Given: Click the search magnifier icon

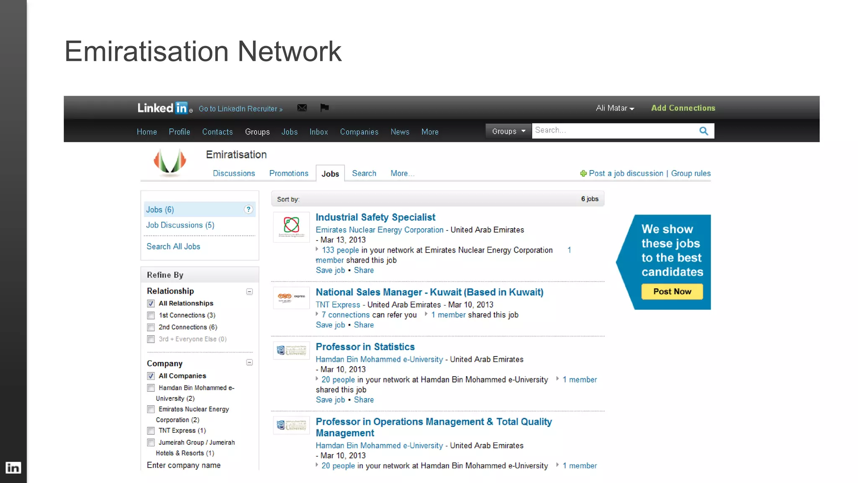Looking at the screenshot, I should tap(704, 131).
